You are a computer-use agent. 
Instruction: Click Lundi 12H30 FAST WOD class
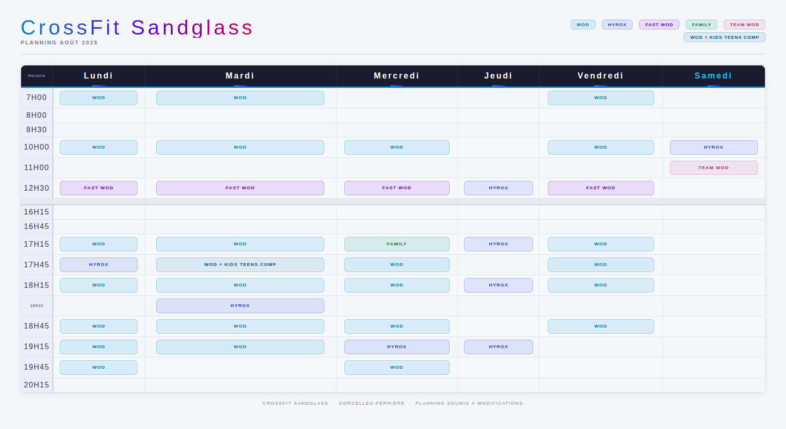[99, 188]
